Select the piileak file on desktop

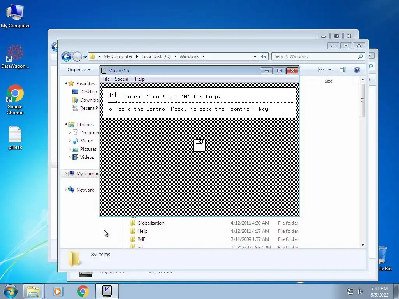tap(15, 138)
